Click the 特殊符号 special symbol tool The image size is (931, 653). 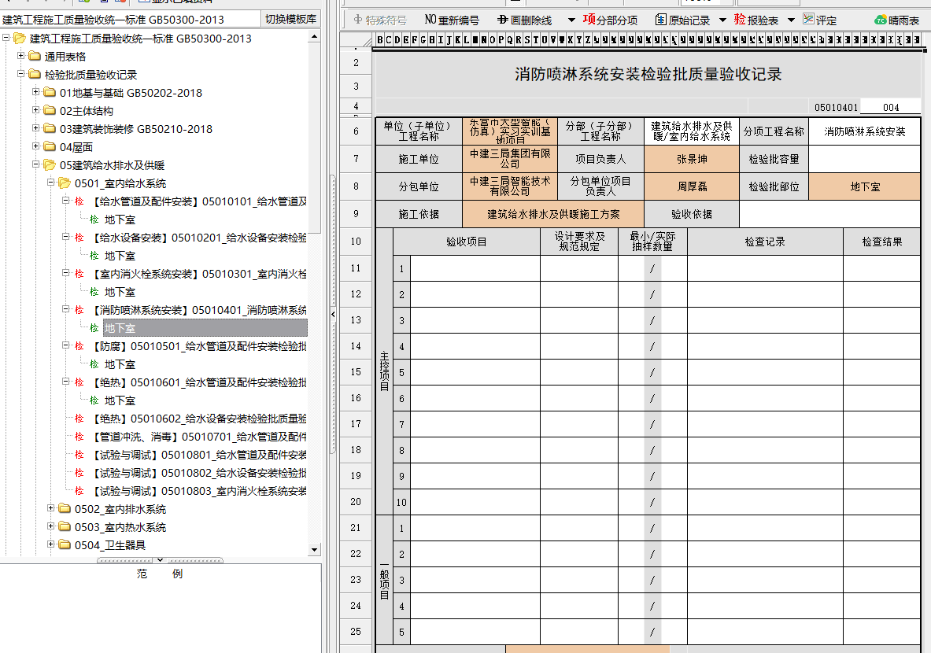tap(380, 20)
